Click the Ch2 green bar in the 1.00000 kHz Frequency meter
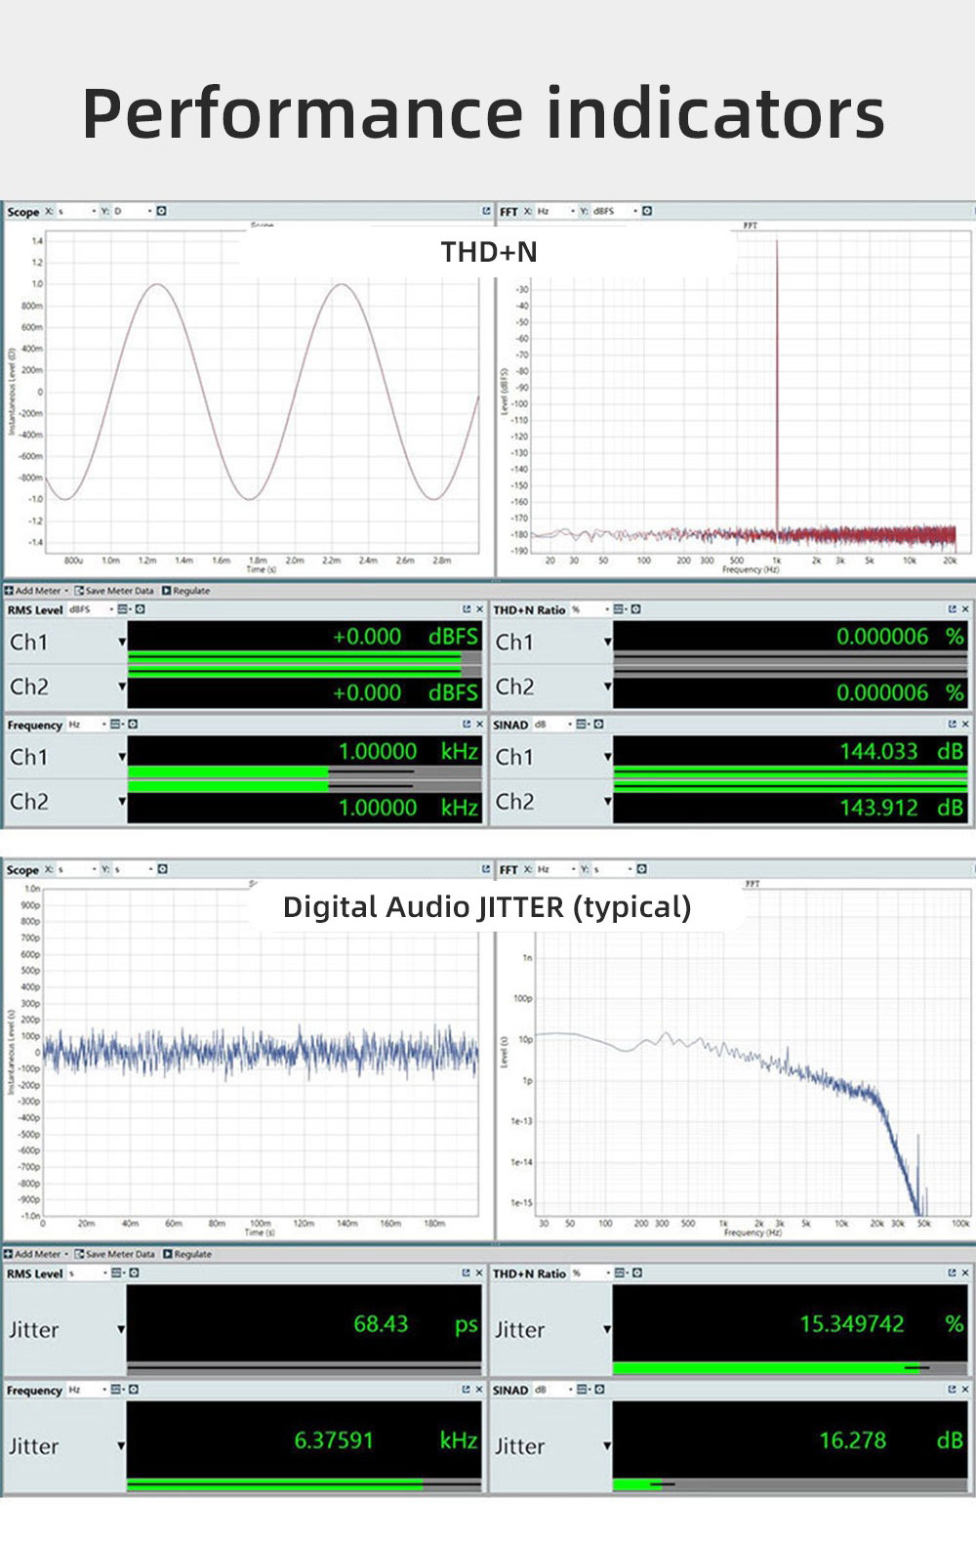 click(228, 786)
